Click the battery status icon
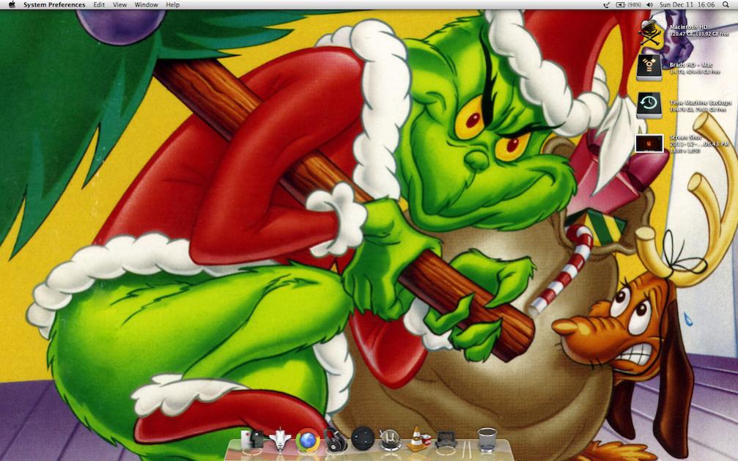Viewport: 738px width, 461px height. click(x=621, y=4)
